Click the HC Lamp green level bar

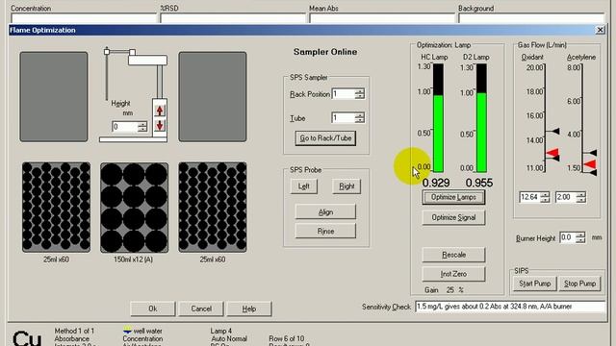click(438, 134)
